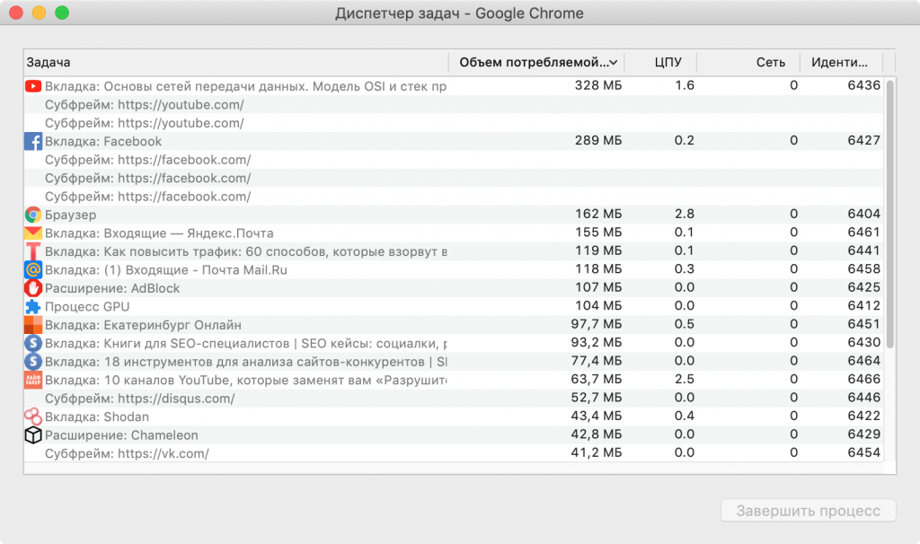Viewport: 920px width, 544px height.
Task: Minimize the window with the yellow button
Action: click(40, 13)
